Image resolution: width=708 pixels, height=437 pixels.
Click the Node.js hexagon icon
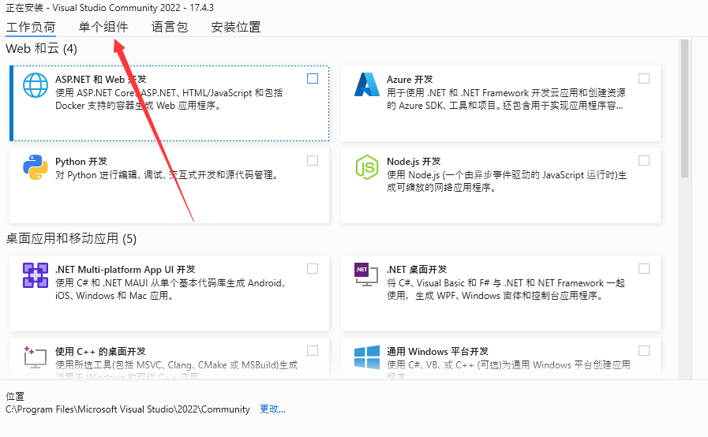point(367,167)
